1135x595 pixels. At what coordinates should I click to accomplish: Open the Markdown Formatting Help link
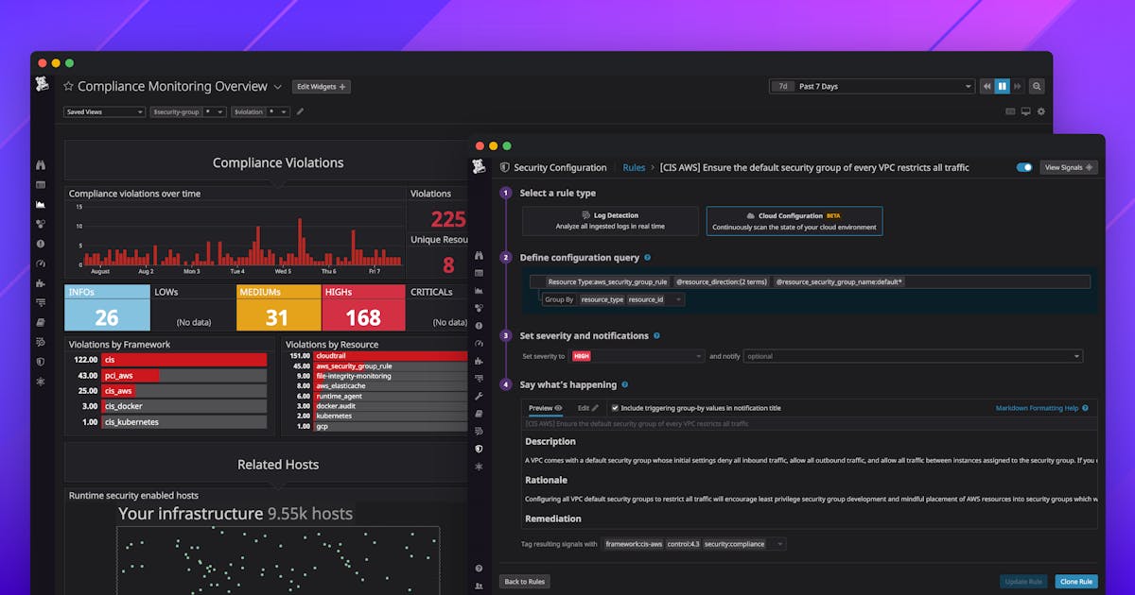point(1041,408)
